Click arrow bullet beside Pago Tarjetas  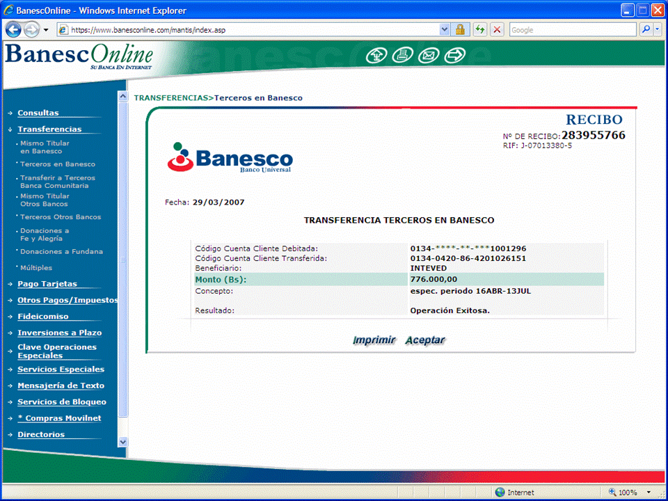(x=10, y=284)
